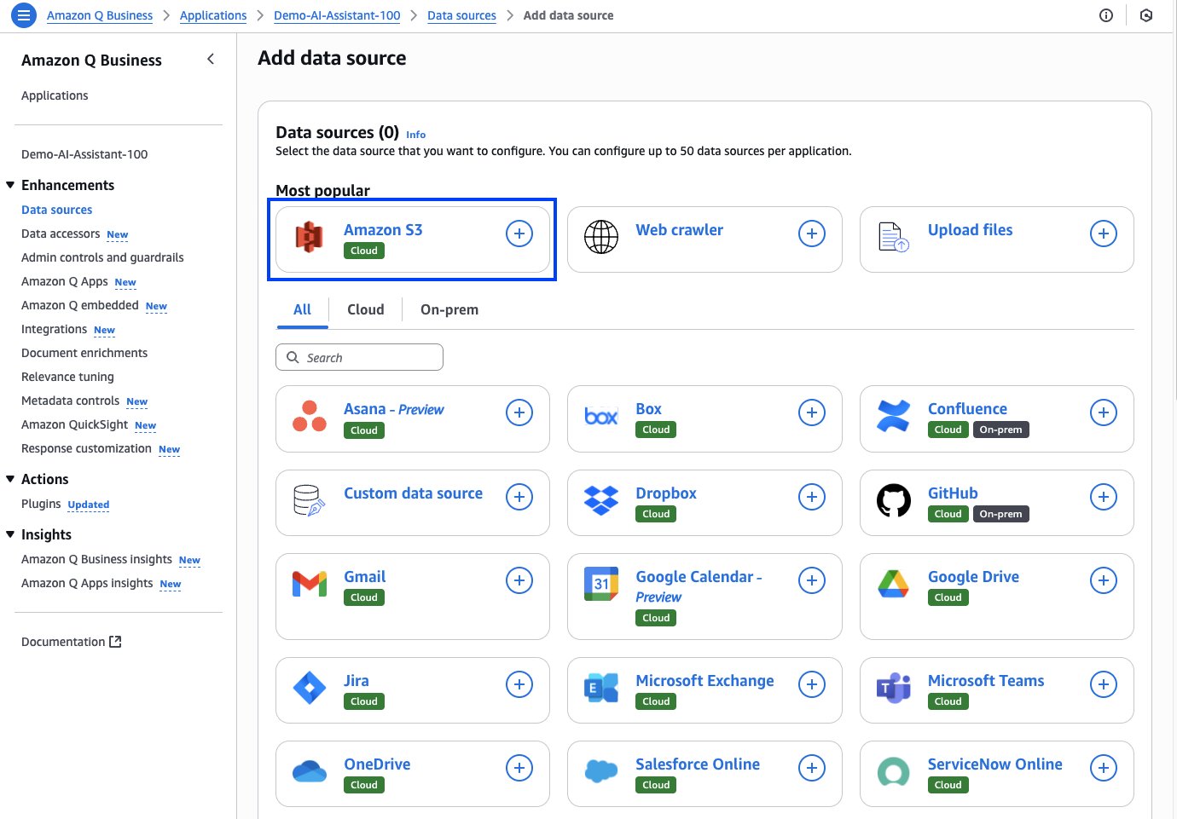
Task: Open Amazon Q Apps in sidebar
Action: 65,281
